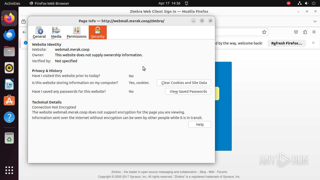The image size is (320, 180).
Task: Click the 'Verified by: Not specified' value
Action: [x=66, y=61]
